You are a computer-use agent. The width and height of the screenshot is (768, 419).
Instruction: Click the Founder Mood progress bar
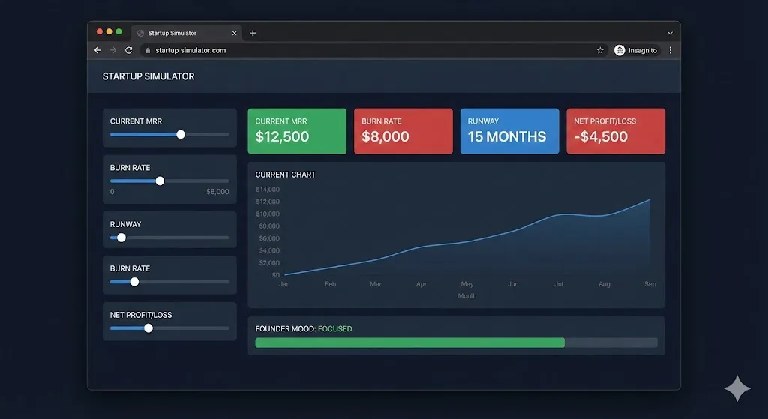click(456, 343)
